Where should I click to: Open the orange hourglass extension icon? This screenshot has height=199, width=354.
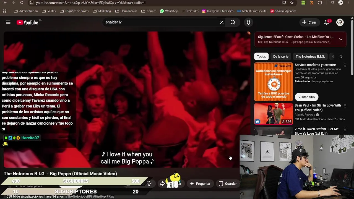(x=312, y=3)
